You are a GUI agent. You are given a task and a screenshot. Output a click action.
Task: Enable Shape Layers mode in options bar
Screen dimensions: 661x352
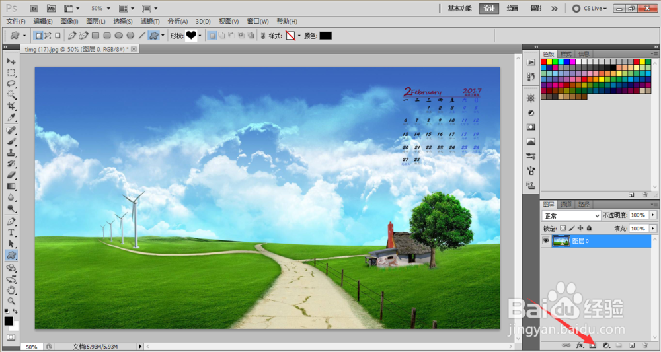pos(38,36)
